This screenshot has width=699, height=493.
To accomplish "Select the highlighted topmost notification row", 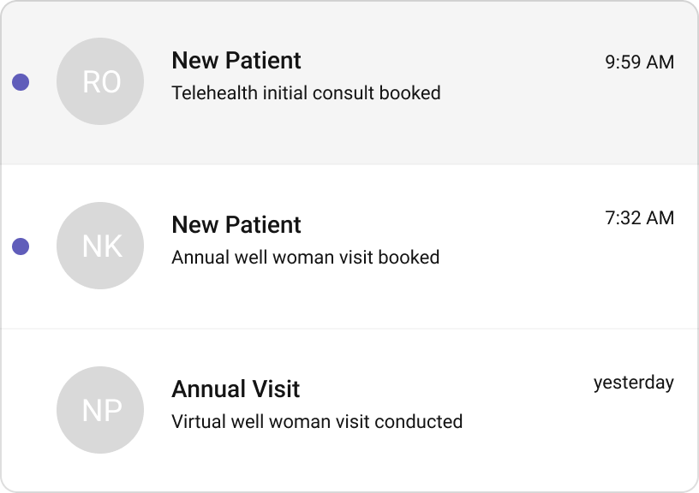I will 349,82.
